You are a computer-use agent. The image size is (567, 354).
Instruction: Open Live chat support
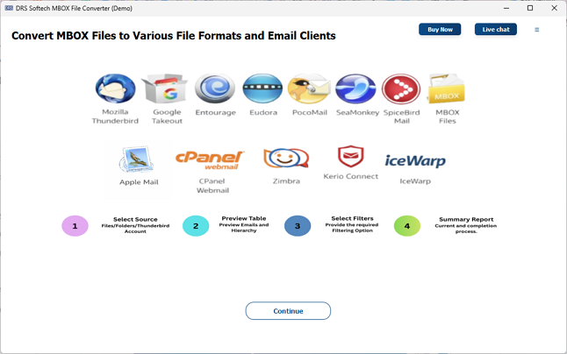point(496,30)
